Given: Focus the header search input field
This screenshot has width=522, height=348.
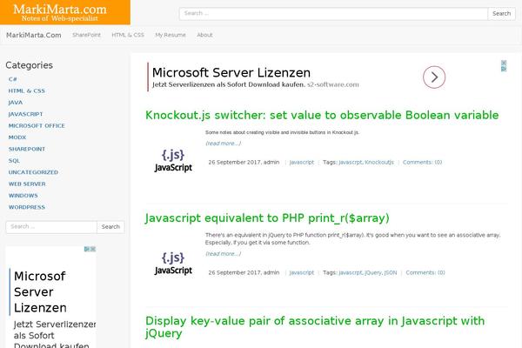Looking at the screenshot, I should 333,14.
